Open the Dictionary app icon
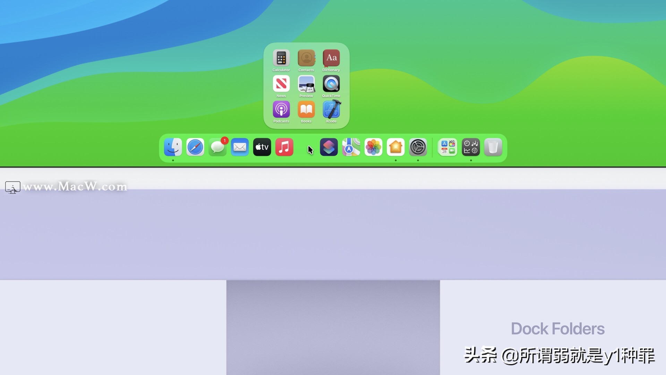666x375 pixels. pyautogui.click(x=331, y=58)
